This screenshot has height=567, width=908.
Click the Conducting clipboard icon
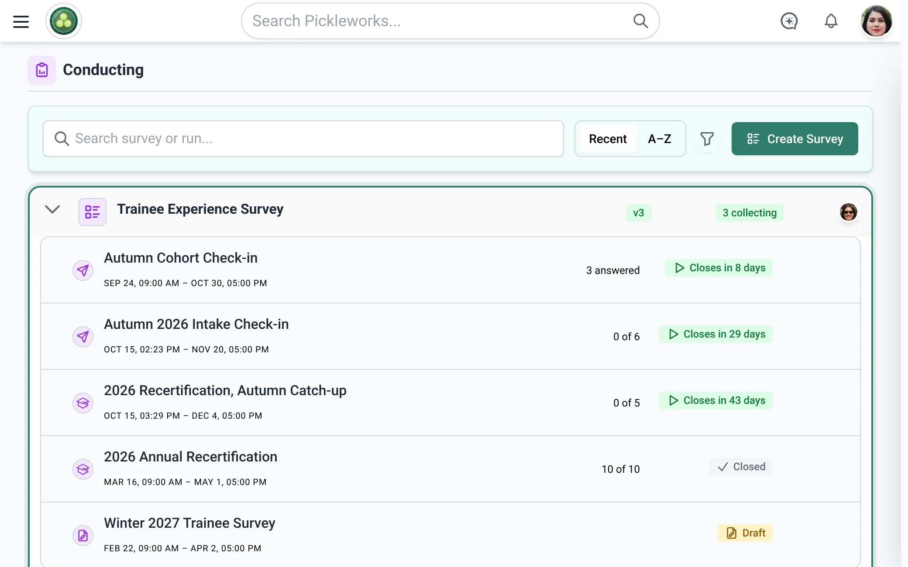[x=42, y=70]
